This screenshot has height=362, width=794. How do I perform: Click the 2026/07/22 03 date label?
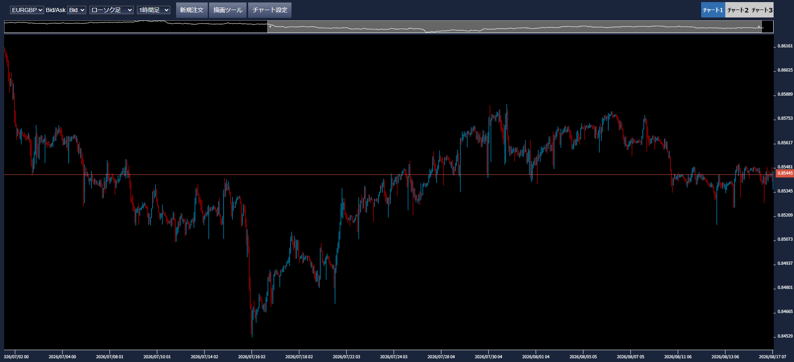coord(346,357)
